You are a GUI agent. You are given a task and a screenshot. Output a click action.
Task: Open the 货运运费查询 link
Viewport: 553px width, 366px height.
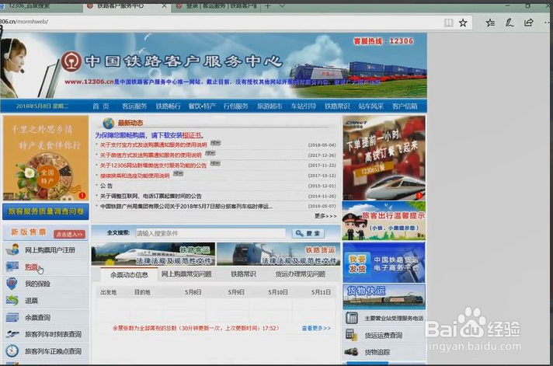coord(384,335)
